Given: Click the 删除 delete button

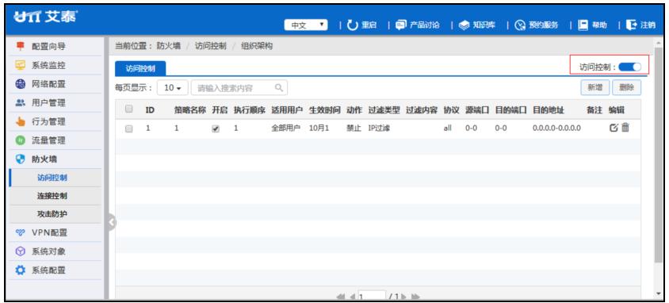Looking at the screenshot, I should point(627,87).
